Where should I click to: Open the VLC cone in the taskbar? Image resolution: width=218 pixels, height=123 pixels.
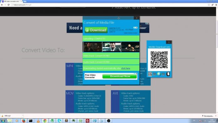click(38, 121)
